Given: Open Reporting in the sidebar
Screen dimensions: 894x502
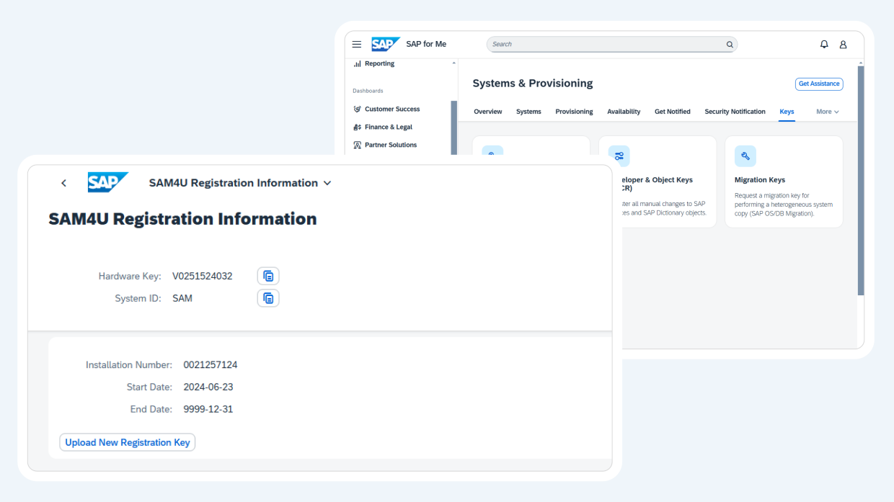Looking at the screenshot, I should click(380, 63).
